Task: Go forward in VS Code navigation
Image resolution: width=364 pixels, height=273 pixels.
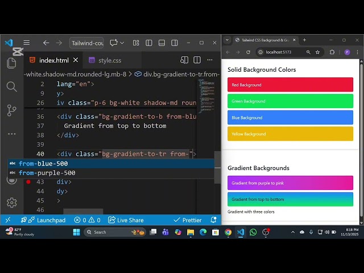Action: [x=59, y=43]
